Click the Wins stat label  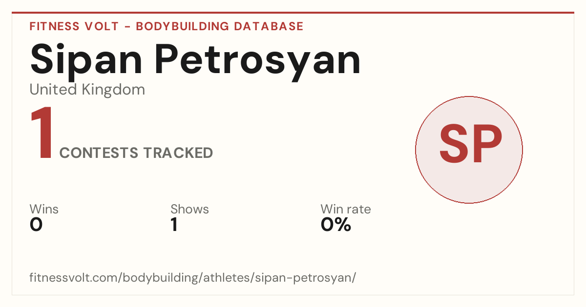44,210
